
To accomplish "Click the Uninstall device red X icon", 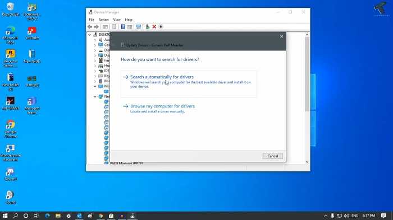I will point(154,27).
